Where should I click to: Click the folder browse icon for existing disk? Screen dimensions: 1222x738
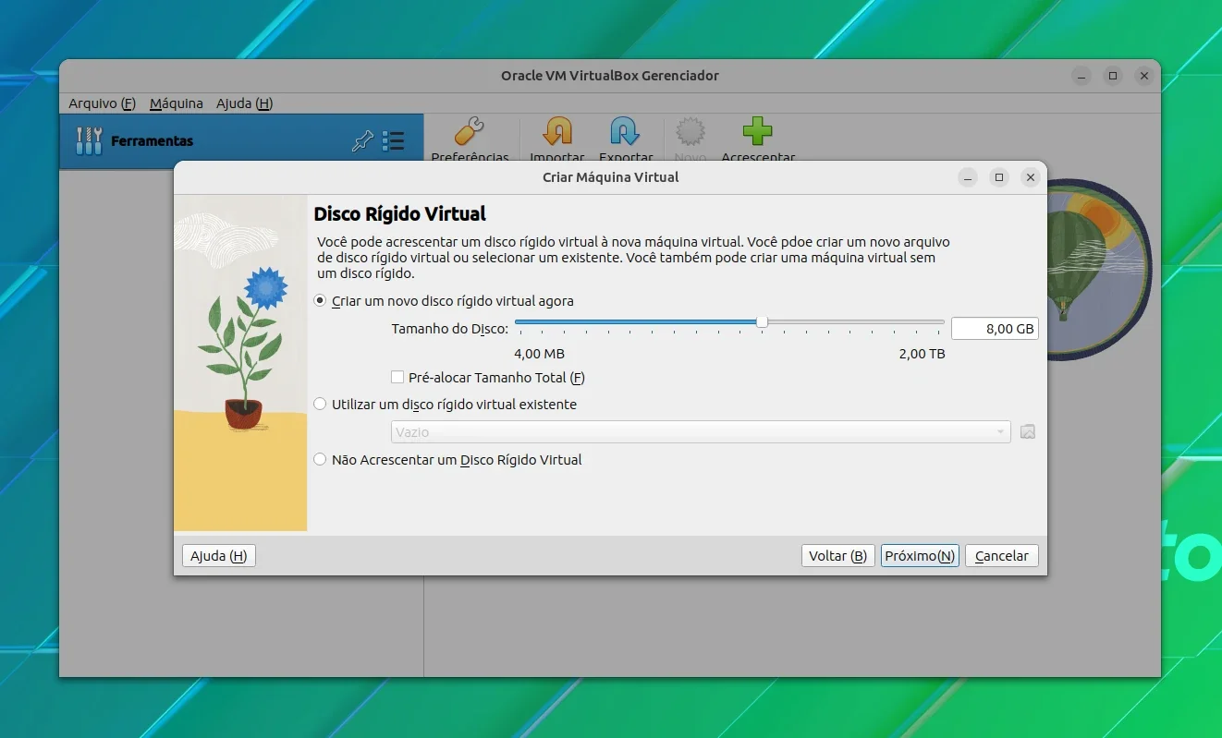pyautogui.click(x=1027, y=431)
